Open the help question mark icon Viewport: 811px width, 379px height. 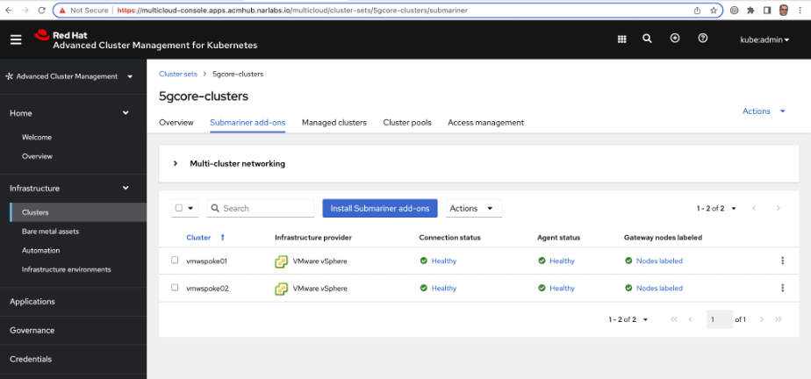(x=702, y=39)
